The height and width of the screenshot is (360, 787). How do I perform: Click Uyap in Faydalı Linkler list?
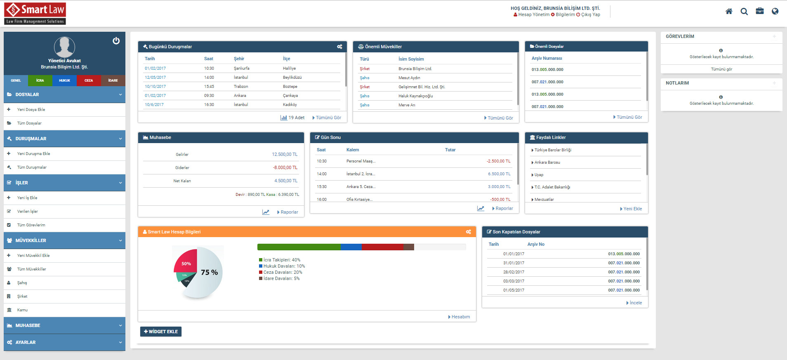[x=539, y=175]
